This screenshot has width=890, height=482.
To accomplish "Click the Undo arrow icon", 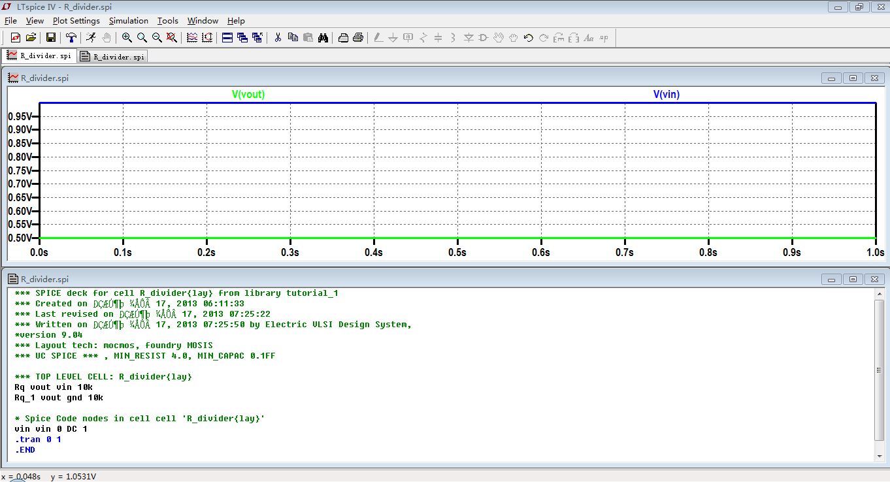I will 528,38.
